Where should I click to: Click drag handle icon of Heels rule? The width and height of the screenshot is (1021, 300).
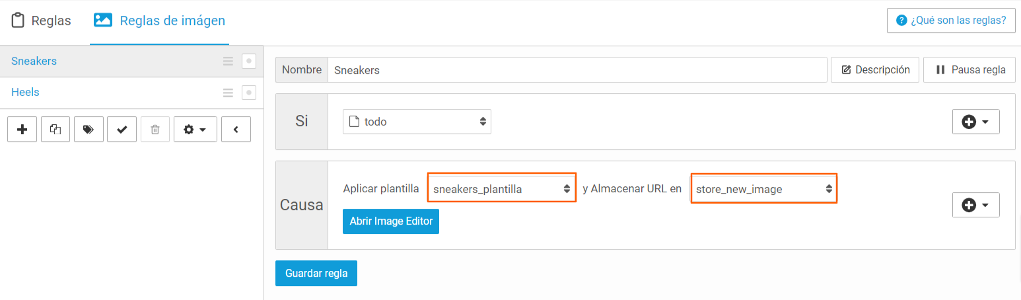pos(228,93)
